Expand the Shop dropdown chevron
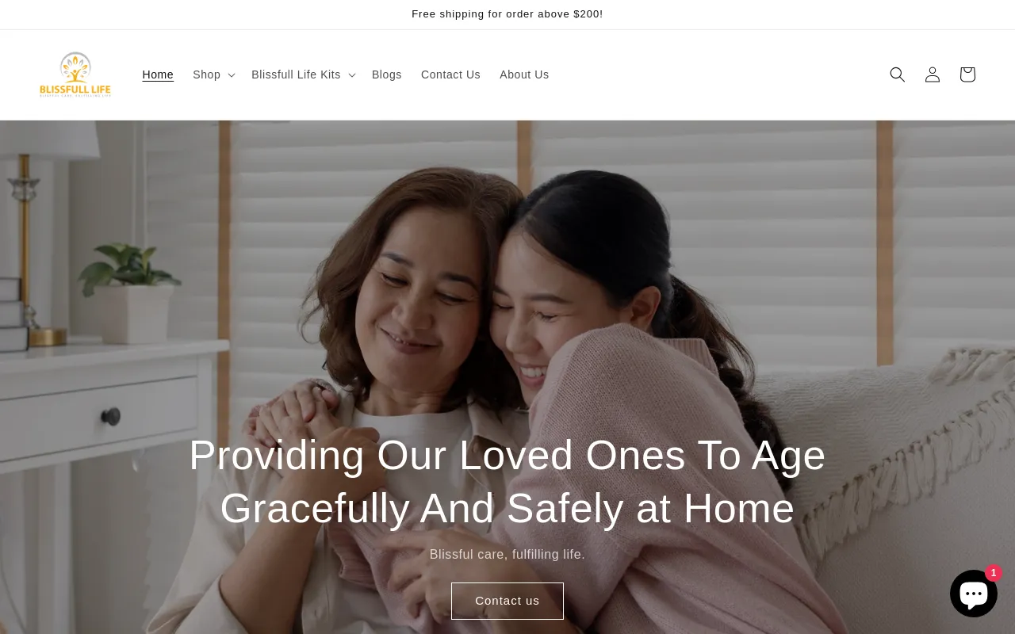1015x634 pixels. coord(231,75)
